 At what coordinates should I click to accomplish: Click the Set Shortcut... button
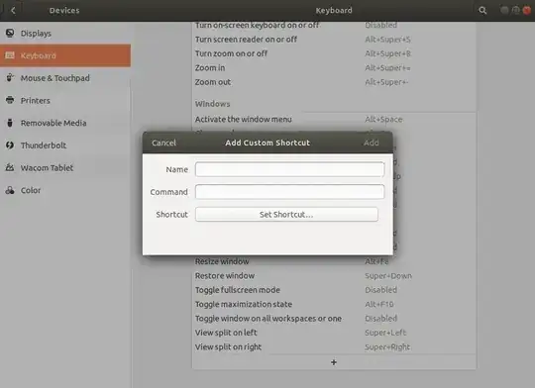click(286, 215)
